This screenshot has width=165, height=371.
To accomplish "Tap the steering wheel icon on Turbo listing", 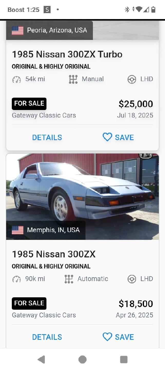I will click(x=132, y=79).
